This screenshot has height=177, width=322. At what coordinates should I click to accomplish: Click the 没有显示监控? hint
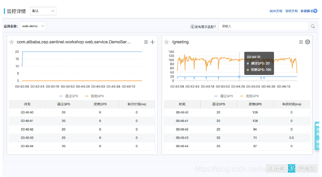[x=203, y=27]
